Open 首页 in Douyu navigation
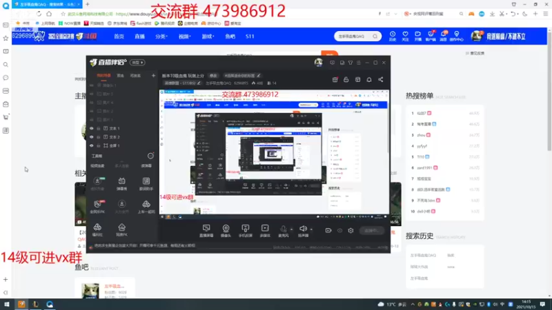Image resolution: width=552 pixels, height=310 pixels. 119,37
